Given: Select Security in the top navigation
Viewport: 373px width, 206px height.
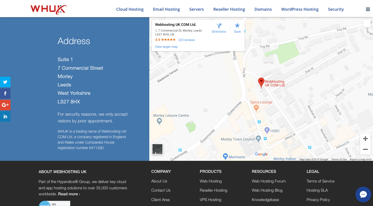Looking at the screenshot, I should click(x=336, y=9).
